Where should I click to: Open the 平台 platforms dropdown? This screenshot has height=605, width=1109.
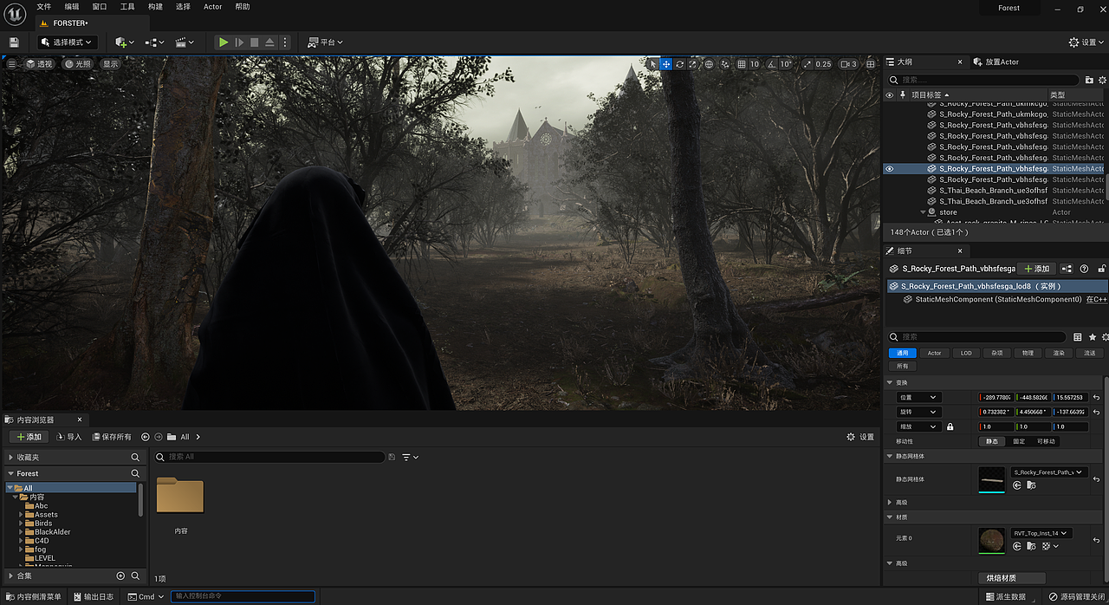(325, 42)
